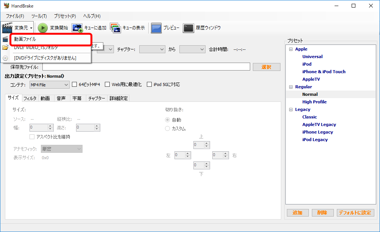Collapse the Regular preset group
Screen dimensions: 380x232
pyautogui.click(x=291, y=87)
